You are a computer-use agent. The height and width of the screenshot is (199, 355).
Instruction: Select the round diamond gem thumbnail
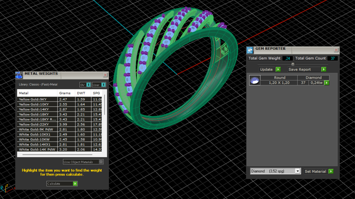click(x=255, y=80)
